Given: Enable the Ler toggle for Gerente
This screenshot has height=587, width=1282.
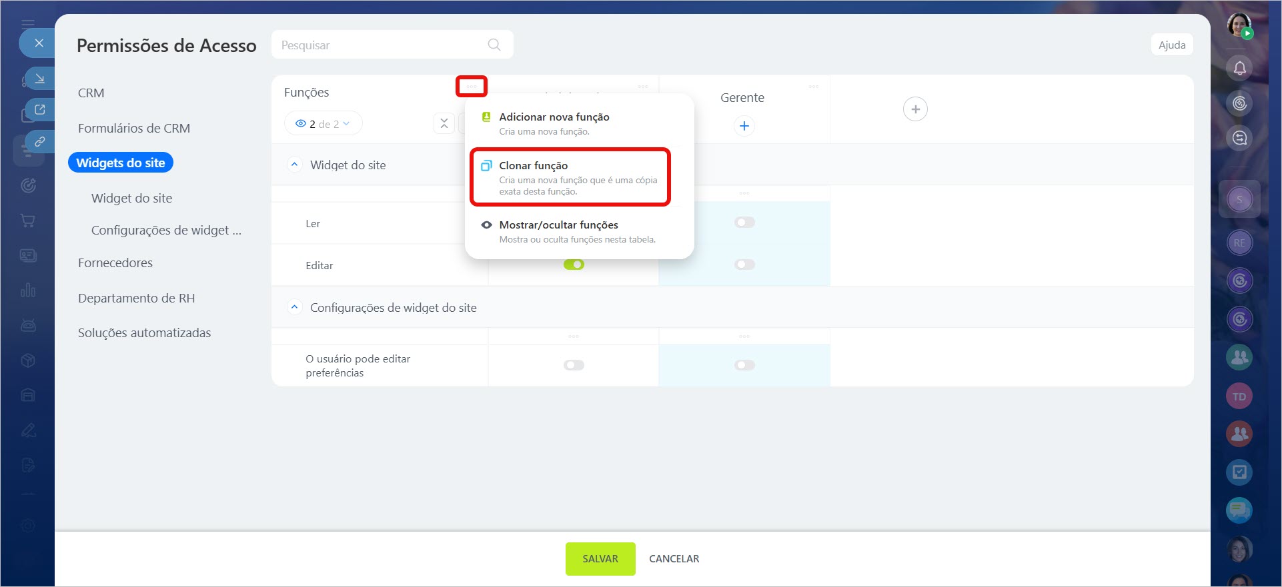Looking at the screenshot, I should click(744, 223).
